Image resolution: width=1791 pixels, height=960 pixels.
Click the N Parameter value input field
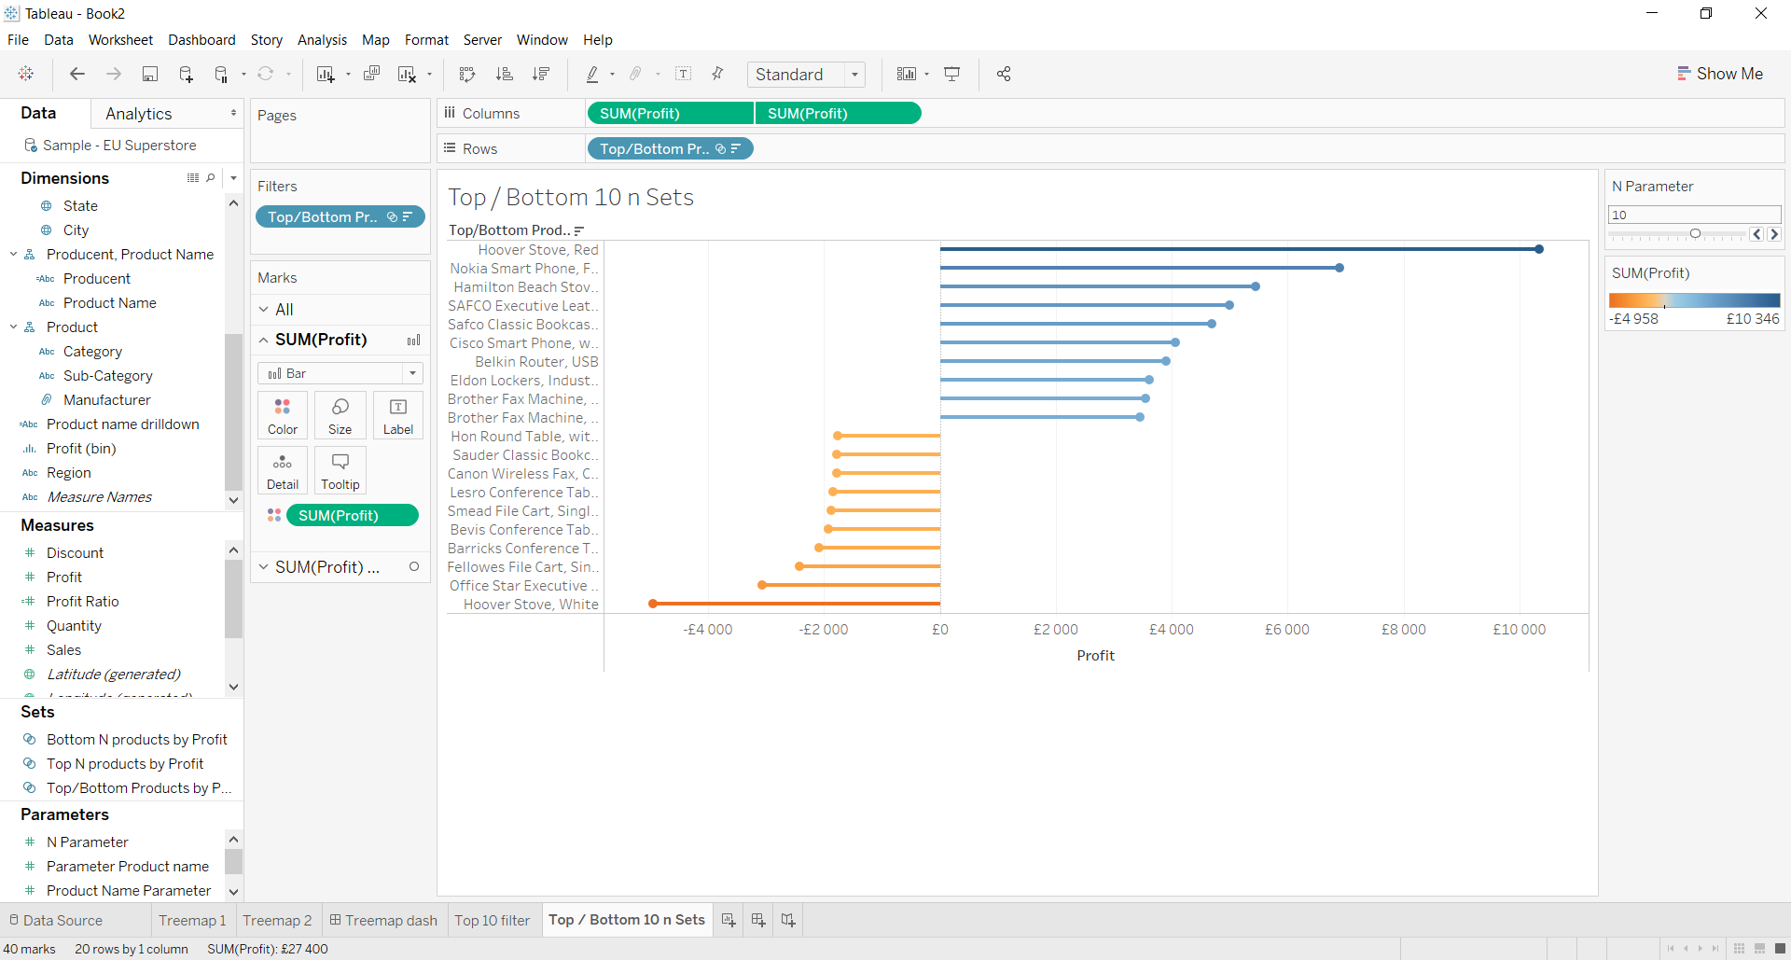1693,215
